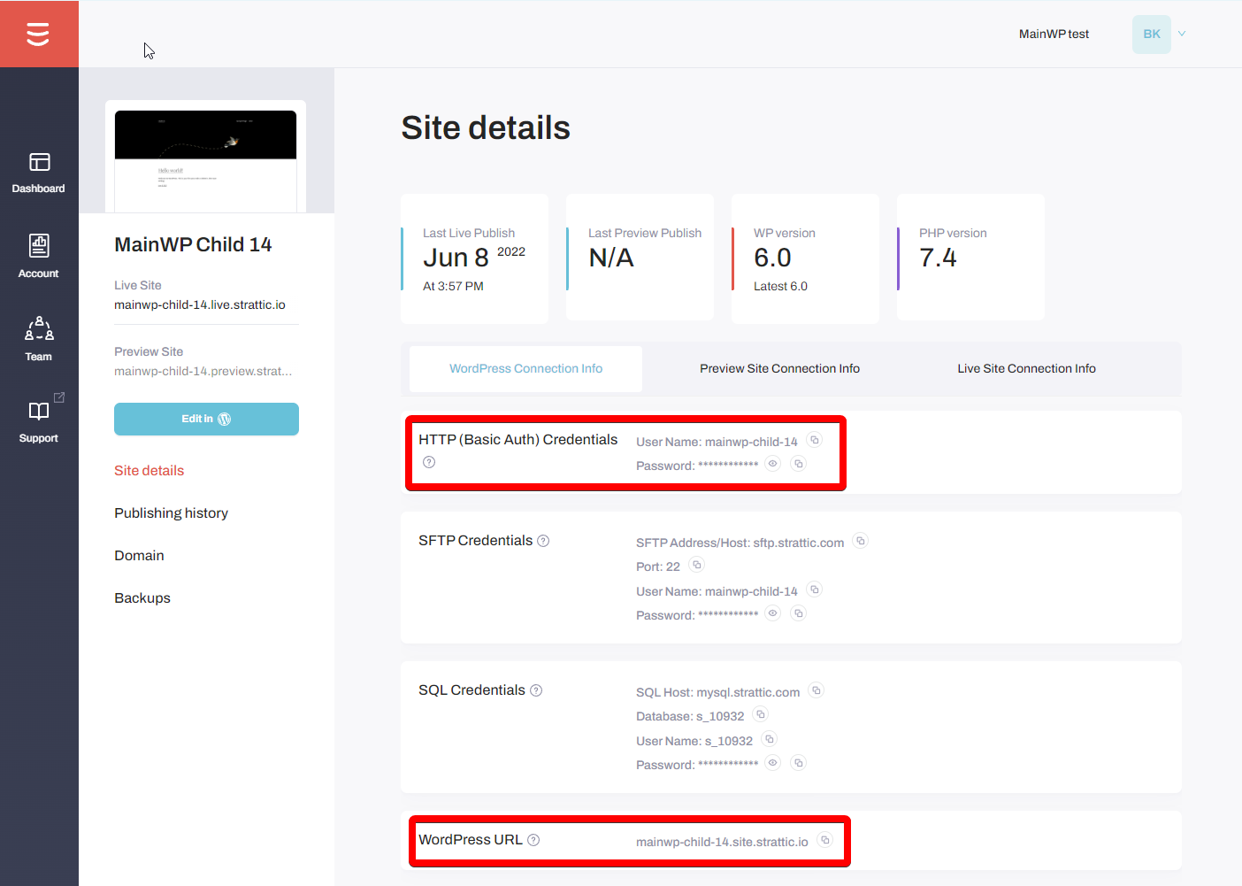Select the Dashboard sidebar icon
The width and height of the screenshot is (1242, 886).
pos(39,173)
